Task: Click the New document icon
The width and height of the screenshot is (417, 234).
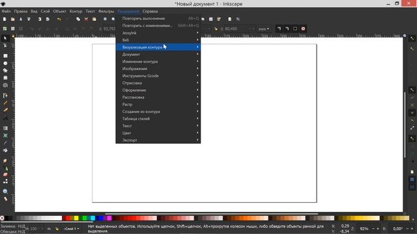Action: [x=5, y=19]
